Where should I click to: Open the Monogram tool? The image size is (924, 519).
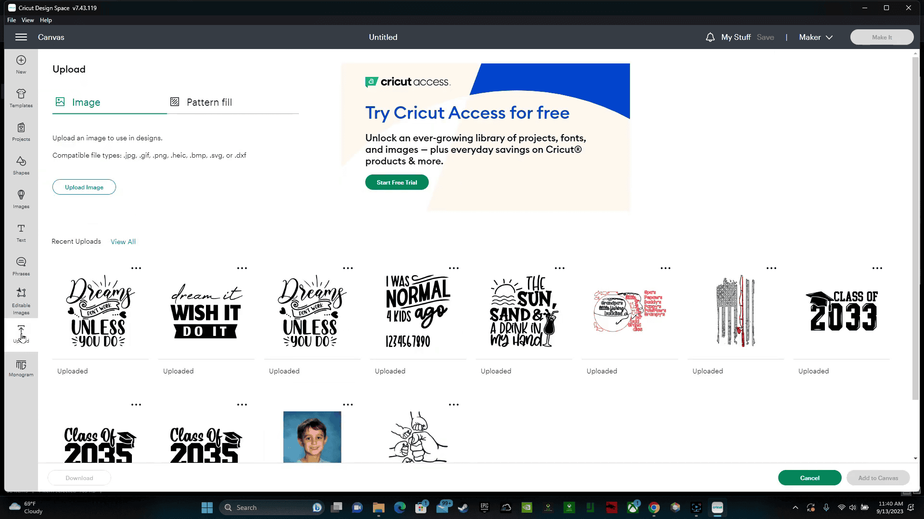point(21,368)
